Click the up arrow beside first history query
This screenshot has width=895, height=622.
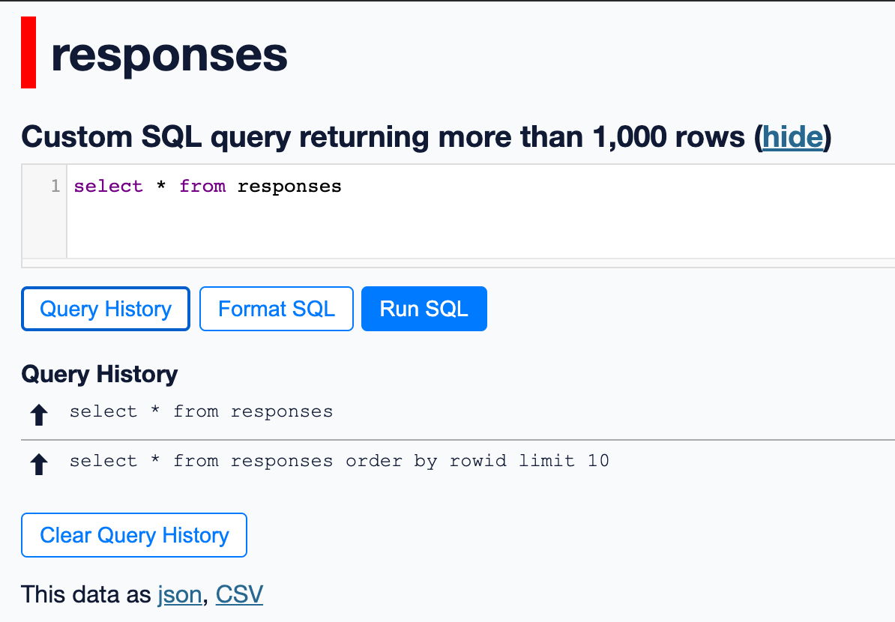click(37, 413)
